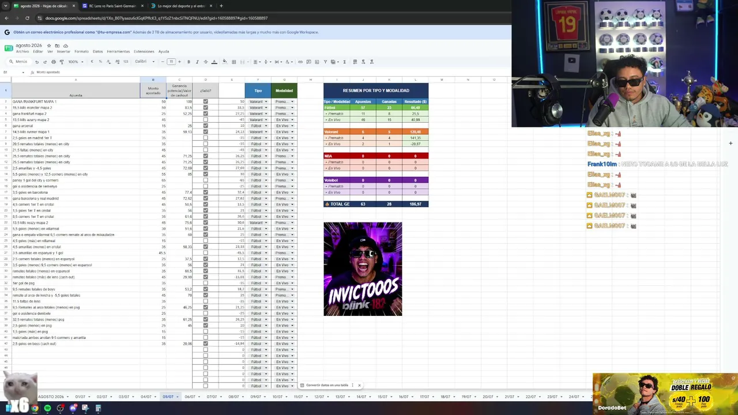Open the horizontal align dropdown
Viewport: 738px width, 415px height.
click(257, 62)
